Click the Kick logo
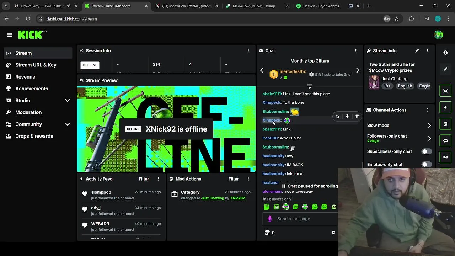The image size is (455, 256). 33,34
